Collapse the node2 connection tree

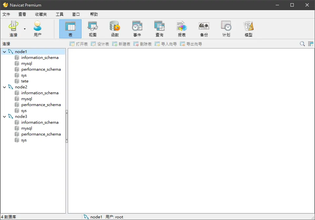pyautogui.click(x=4, y=87)
